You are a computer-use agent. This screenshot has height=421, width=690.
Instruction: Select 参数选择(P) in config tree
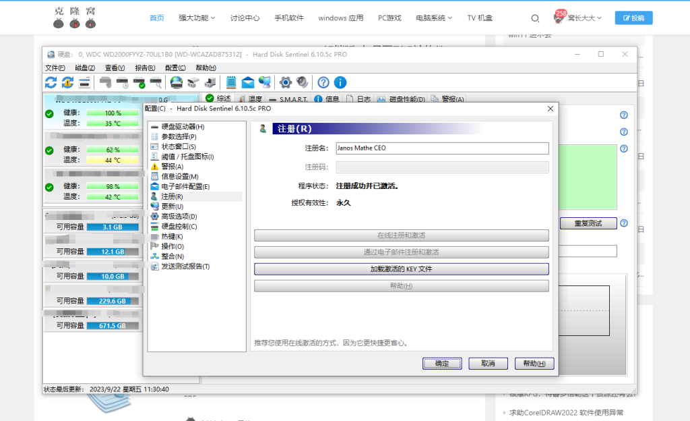[x=178, y=137]
